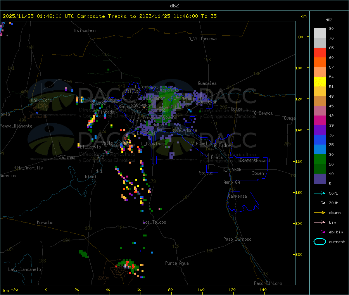The image size is (349, 295).
Task: Click the Pampa_Diamante map label
Action: 16,126
